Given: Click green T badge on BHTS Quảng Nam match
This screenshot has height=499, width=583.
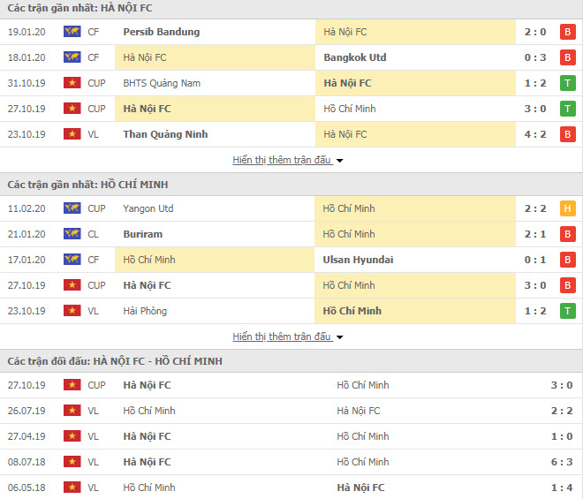Looking at the screenshot, I should point(567,83).
